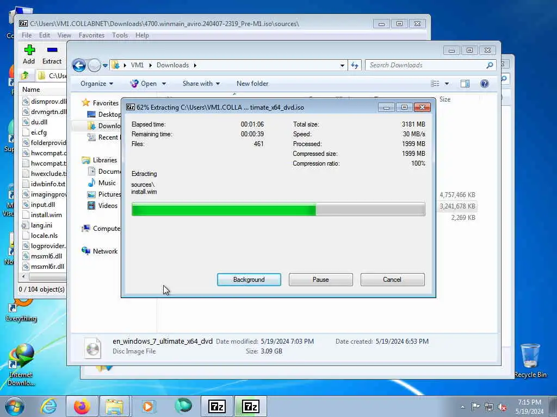Open 7-Zip View menu
This screenshot has width=557, height=417.
pos(64,35)
